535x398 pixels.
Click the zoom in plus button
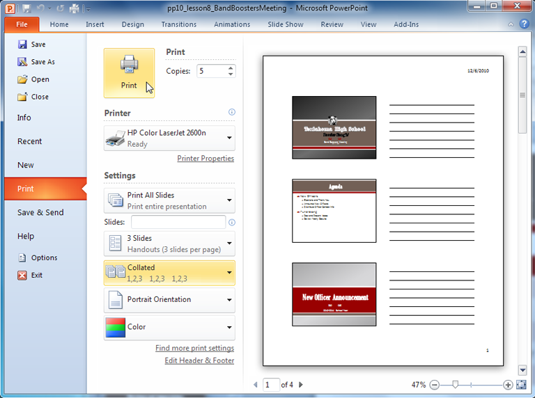(x=508, y=385)
